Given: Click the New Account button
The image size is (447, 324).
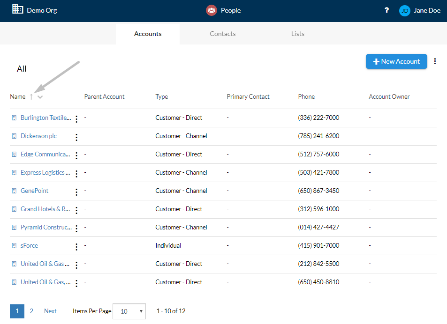Looking at the screenshot, I should click(396, 61).
